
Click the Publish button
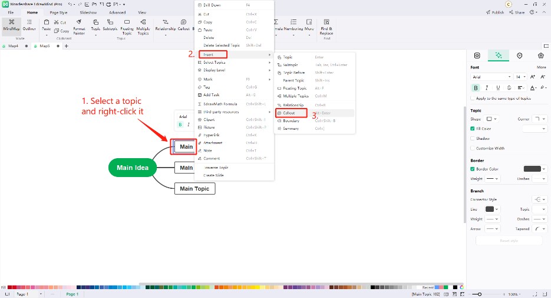point(495,12)
